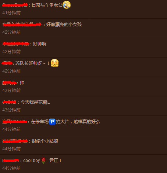Screen dimensions: 167x173
Task: Open the username before 苏队长好帅呀 comment
Action: tap(7, 63)
